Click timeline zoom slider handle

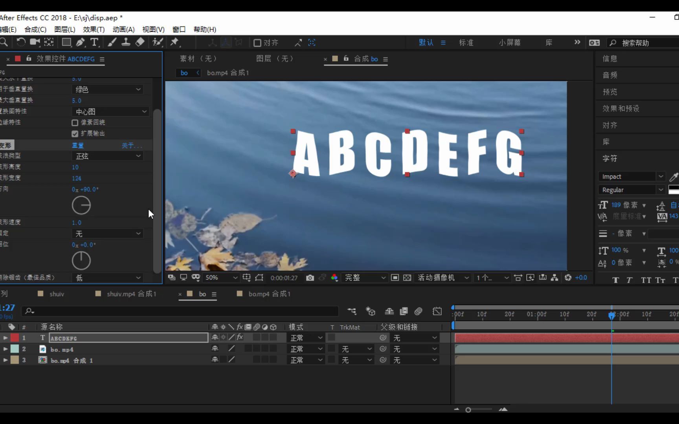click(468, 410)
